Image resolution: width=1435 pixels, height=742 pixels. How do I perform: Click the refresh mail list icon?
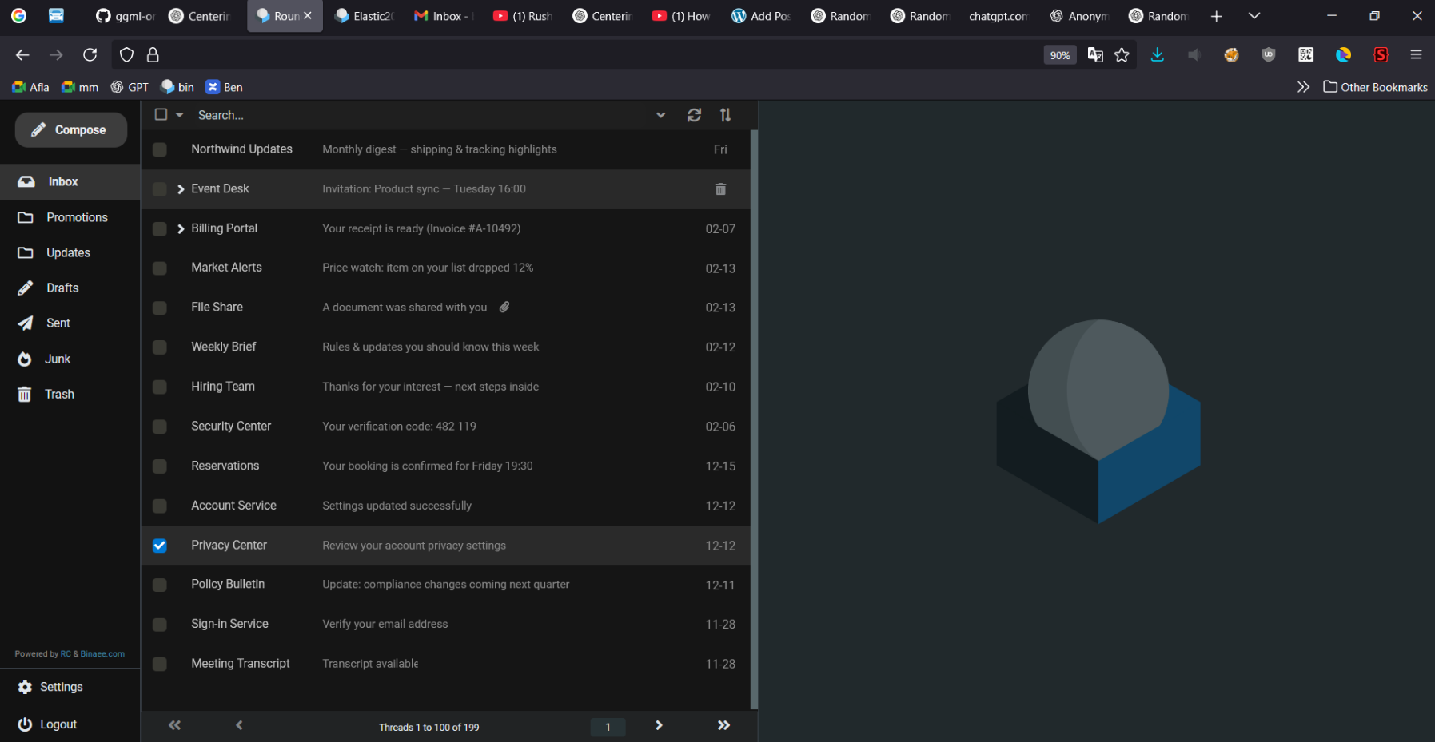click(694, 115)
